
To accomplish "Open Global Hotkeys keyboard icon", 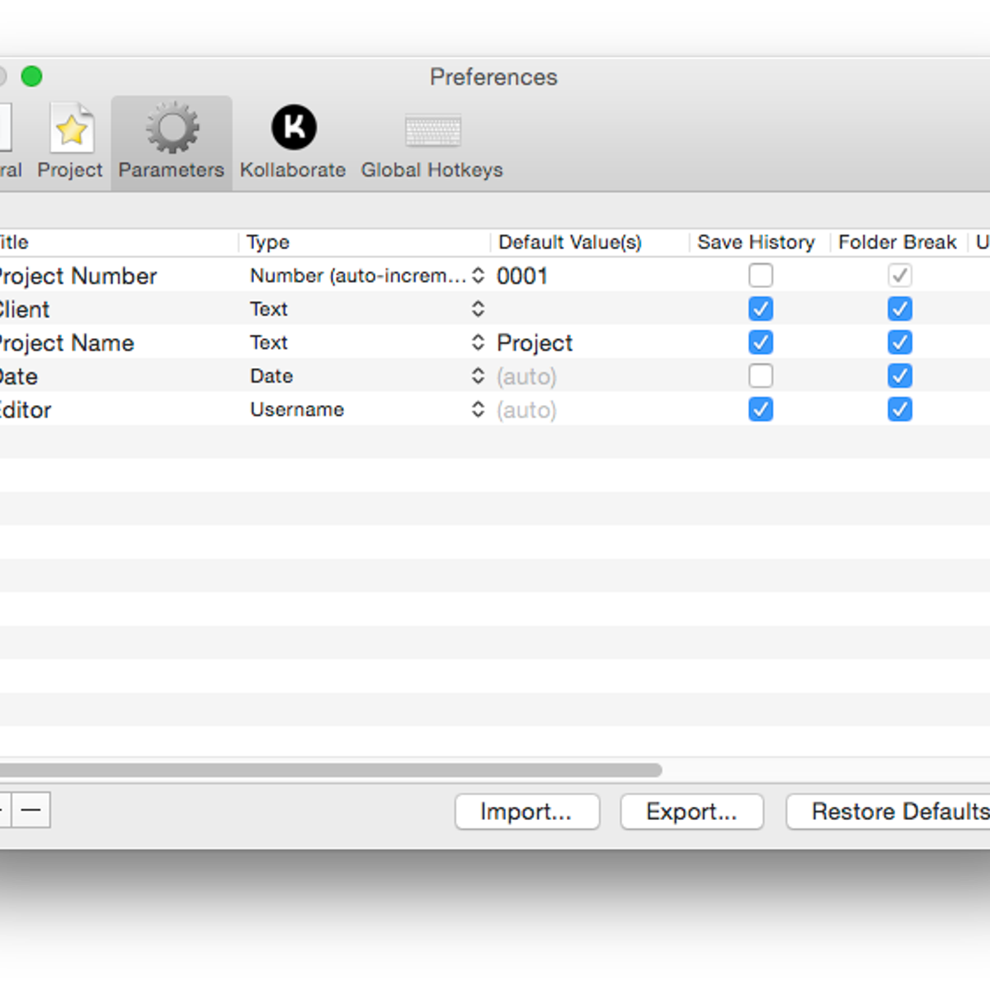I will click(431, 140).
